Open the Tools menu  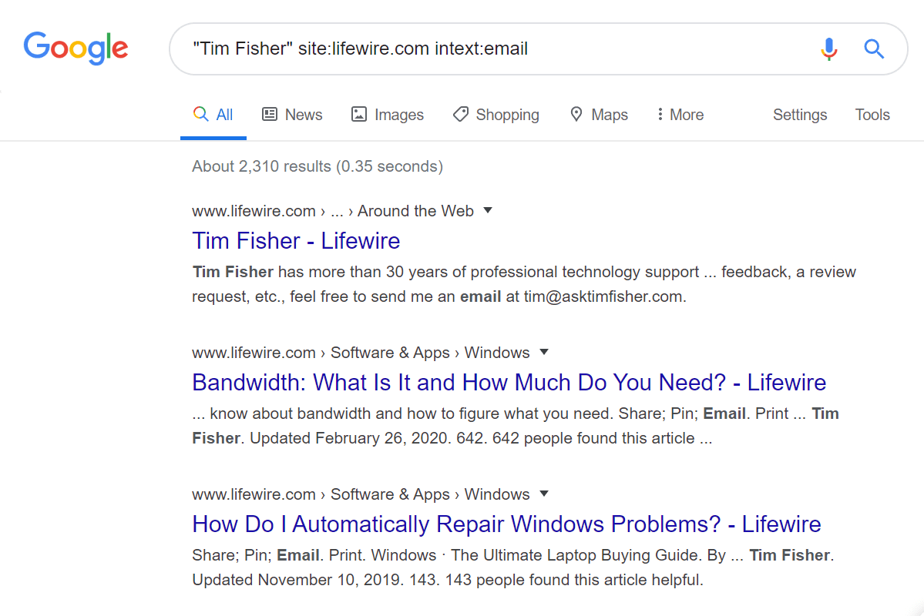pyautogui.click(x=872, y=115)
